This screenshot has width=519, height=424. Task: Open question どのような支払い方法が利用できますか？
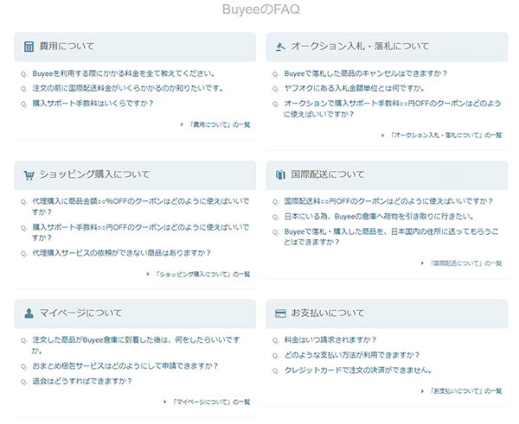pyautogui.click(x=352, y=355)
